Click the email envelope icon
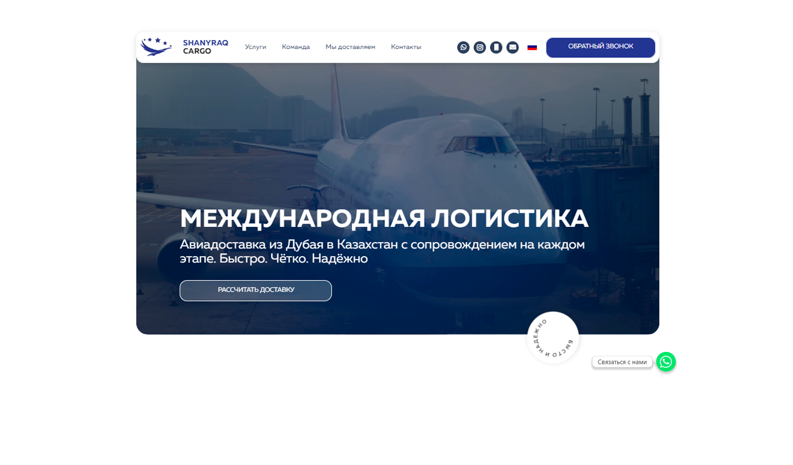 512,48
